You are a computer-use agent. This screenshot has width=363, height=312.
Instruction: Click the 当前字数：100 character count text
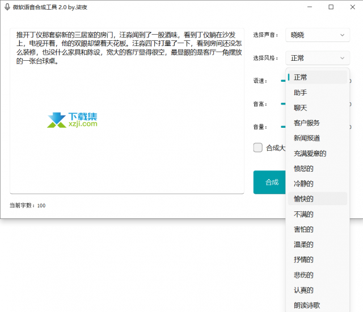28,206
